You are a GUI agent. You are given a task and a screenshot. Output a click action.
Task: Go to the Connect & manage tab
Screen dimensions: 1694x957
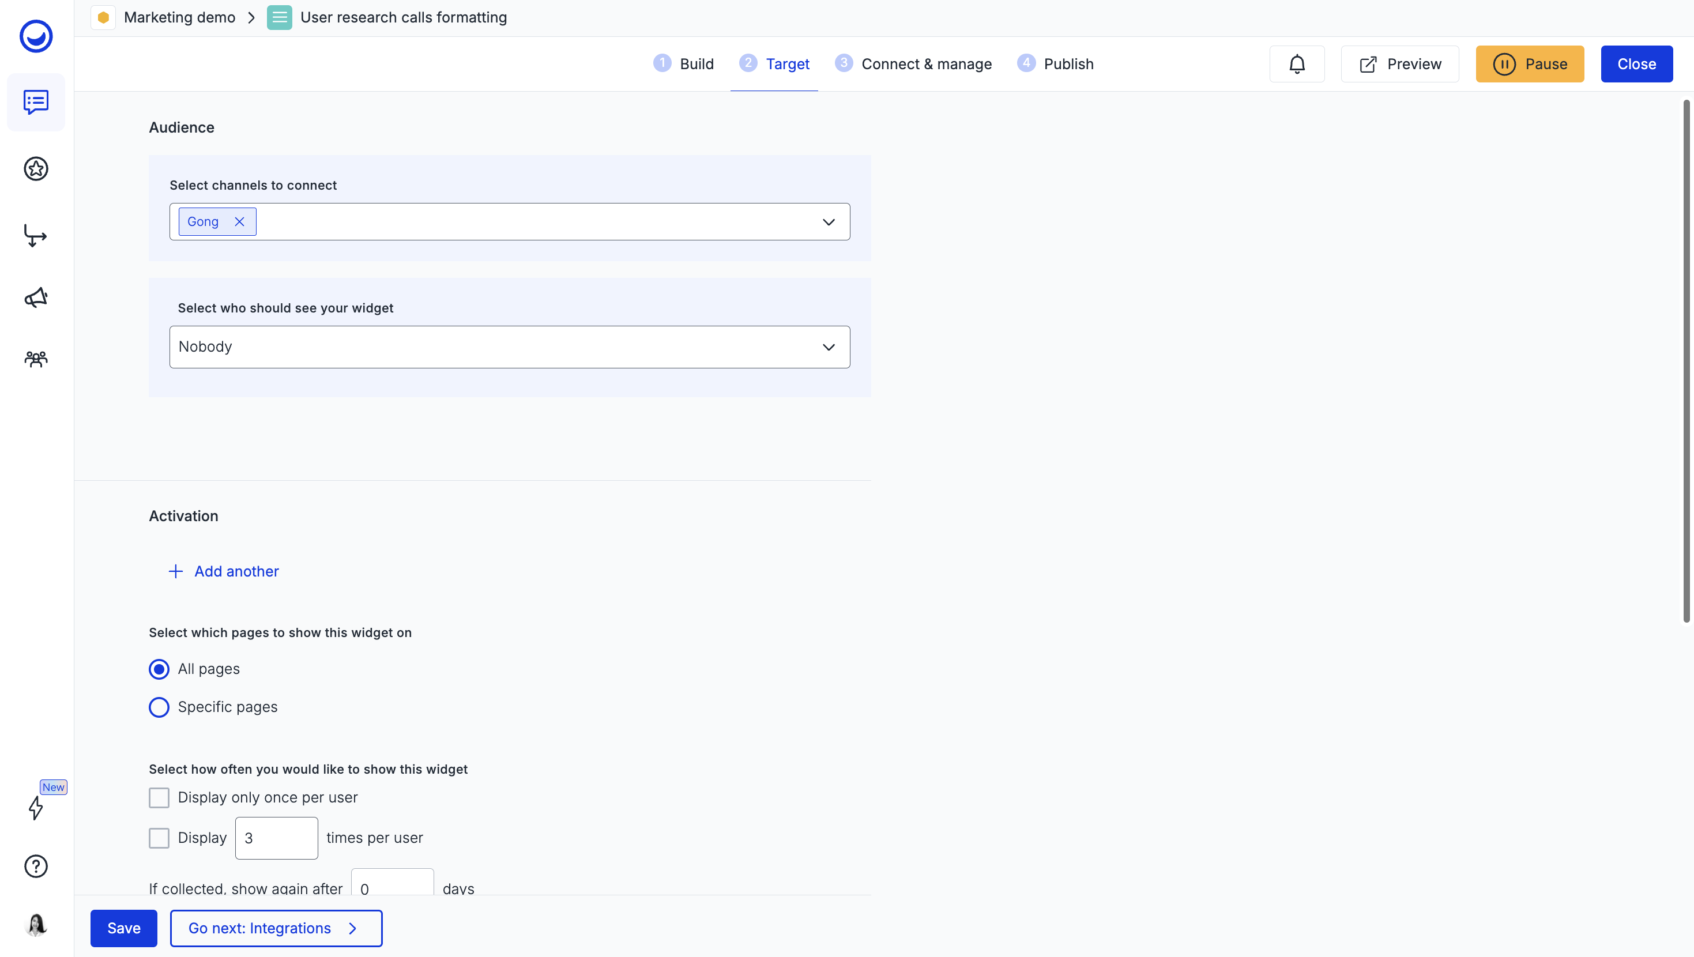(925, 64)
